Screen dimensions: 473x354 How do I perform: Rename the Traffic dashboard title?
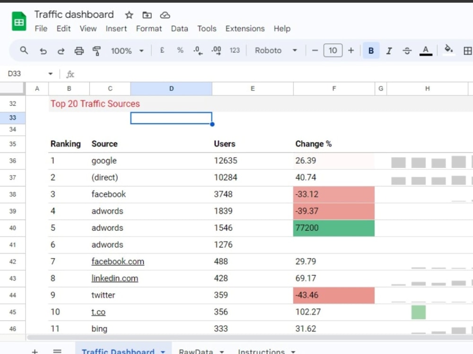click(74, 15)
